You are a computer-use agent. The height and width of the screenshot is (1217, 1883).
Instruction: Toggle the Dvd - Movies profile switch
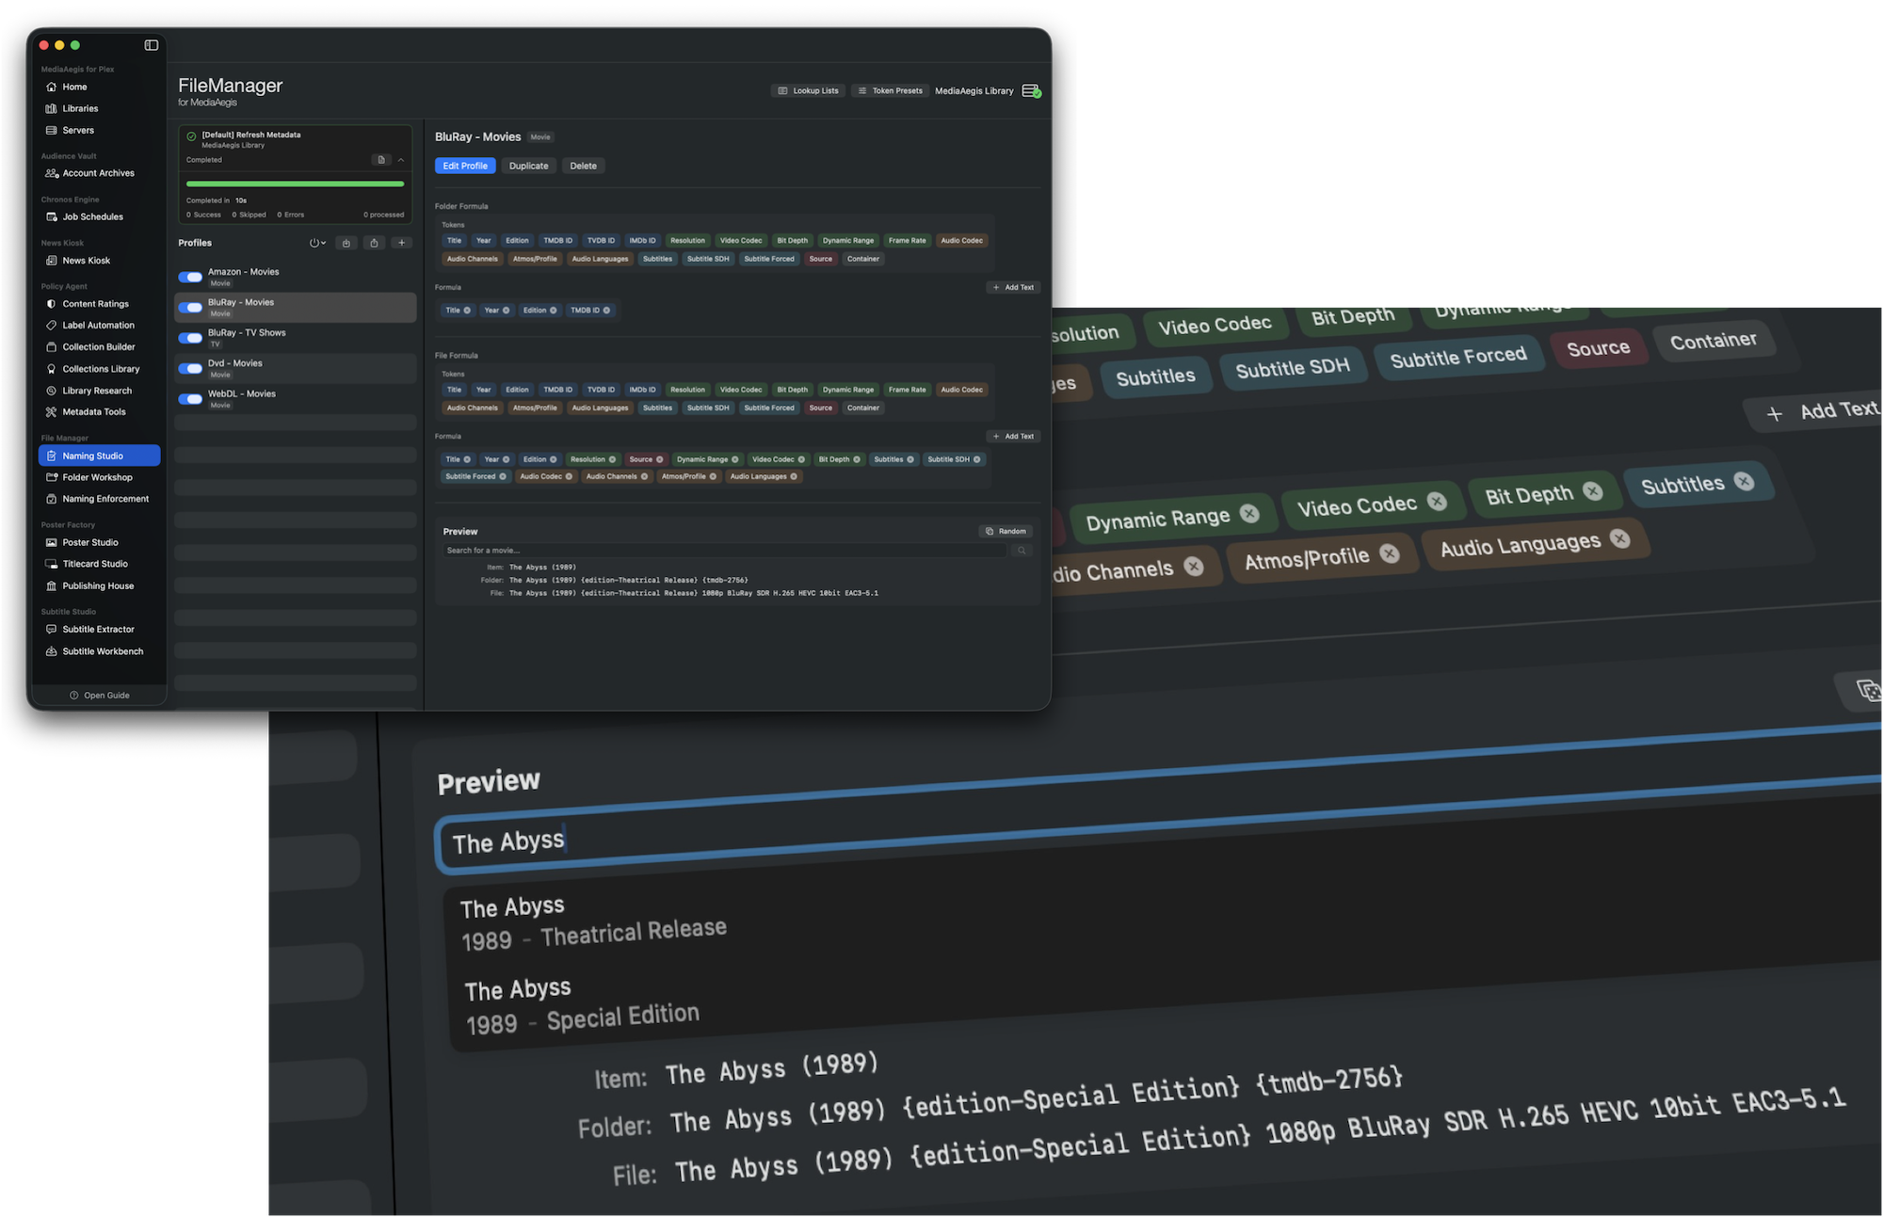point(190,369)
